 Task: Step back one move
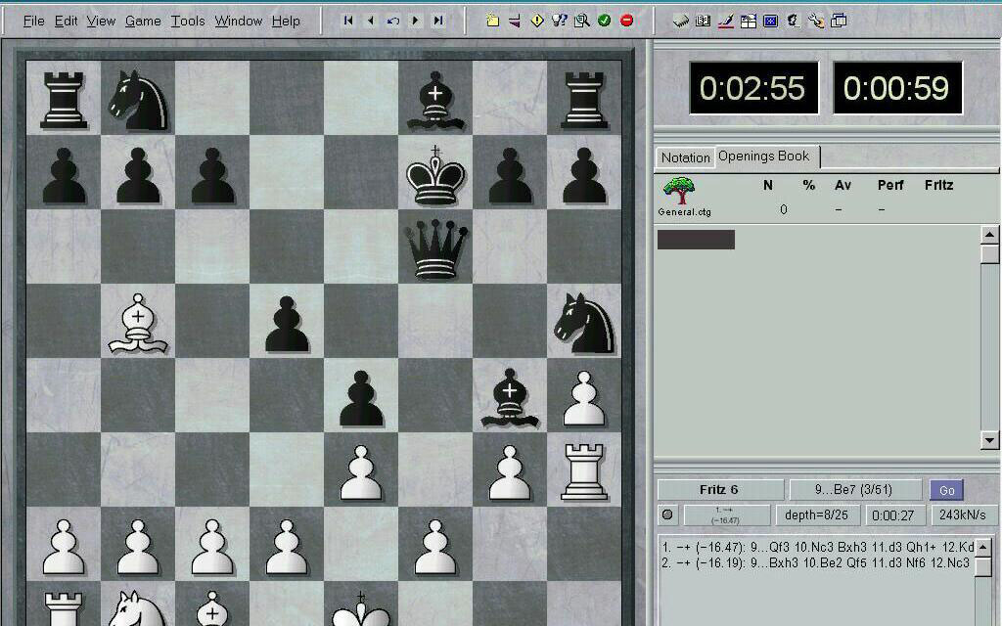(371, 21)
